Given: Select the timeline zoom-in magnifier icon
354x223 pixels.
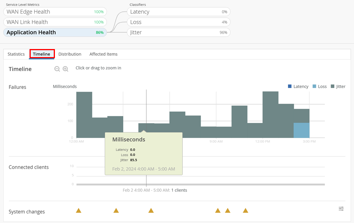Looking at the screenshot, I should [x=65, y=69].
